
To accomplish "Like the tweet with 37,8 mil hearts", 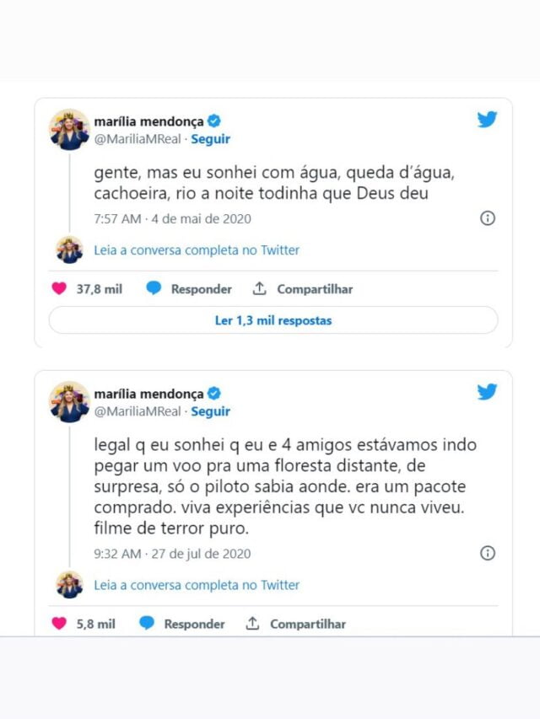I will [x=59, y=289].
